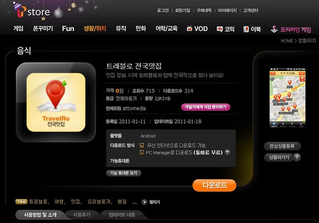
Task: Add to wishlist with 관심상품등록
Action: [x=282, y=146]
